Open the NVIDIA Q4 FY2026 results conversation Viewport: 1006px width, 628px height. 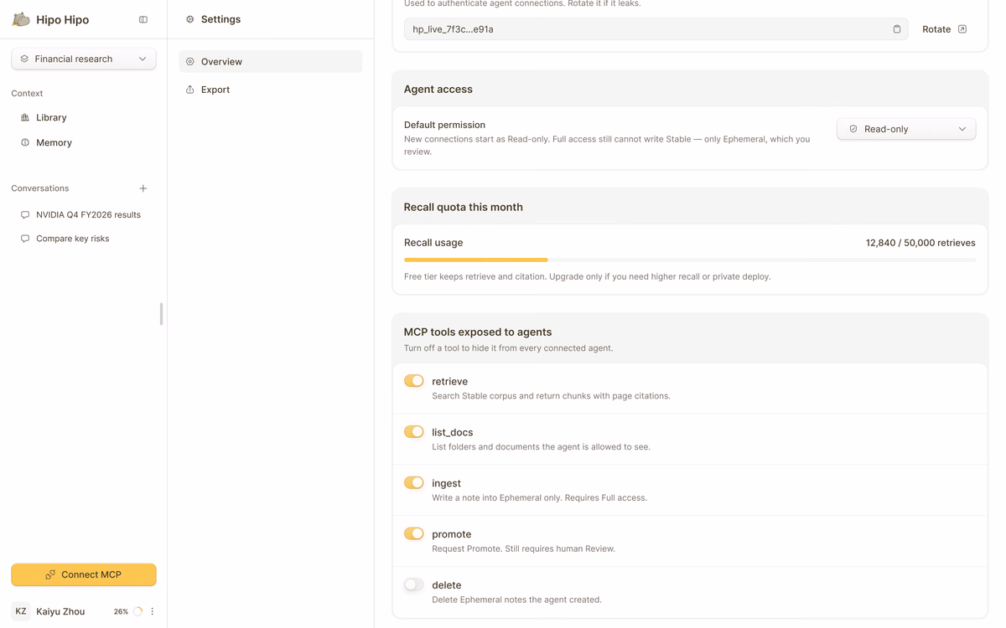tap(84, 214)
